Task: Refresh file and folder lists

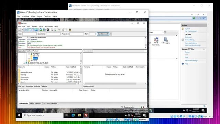Action: click(41, 30)
